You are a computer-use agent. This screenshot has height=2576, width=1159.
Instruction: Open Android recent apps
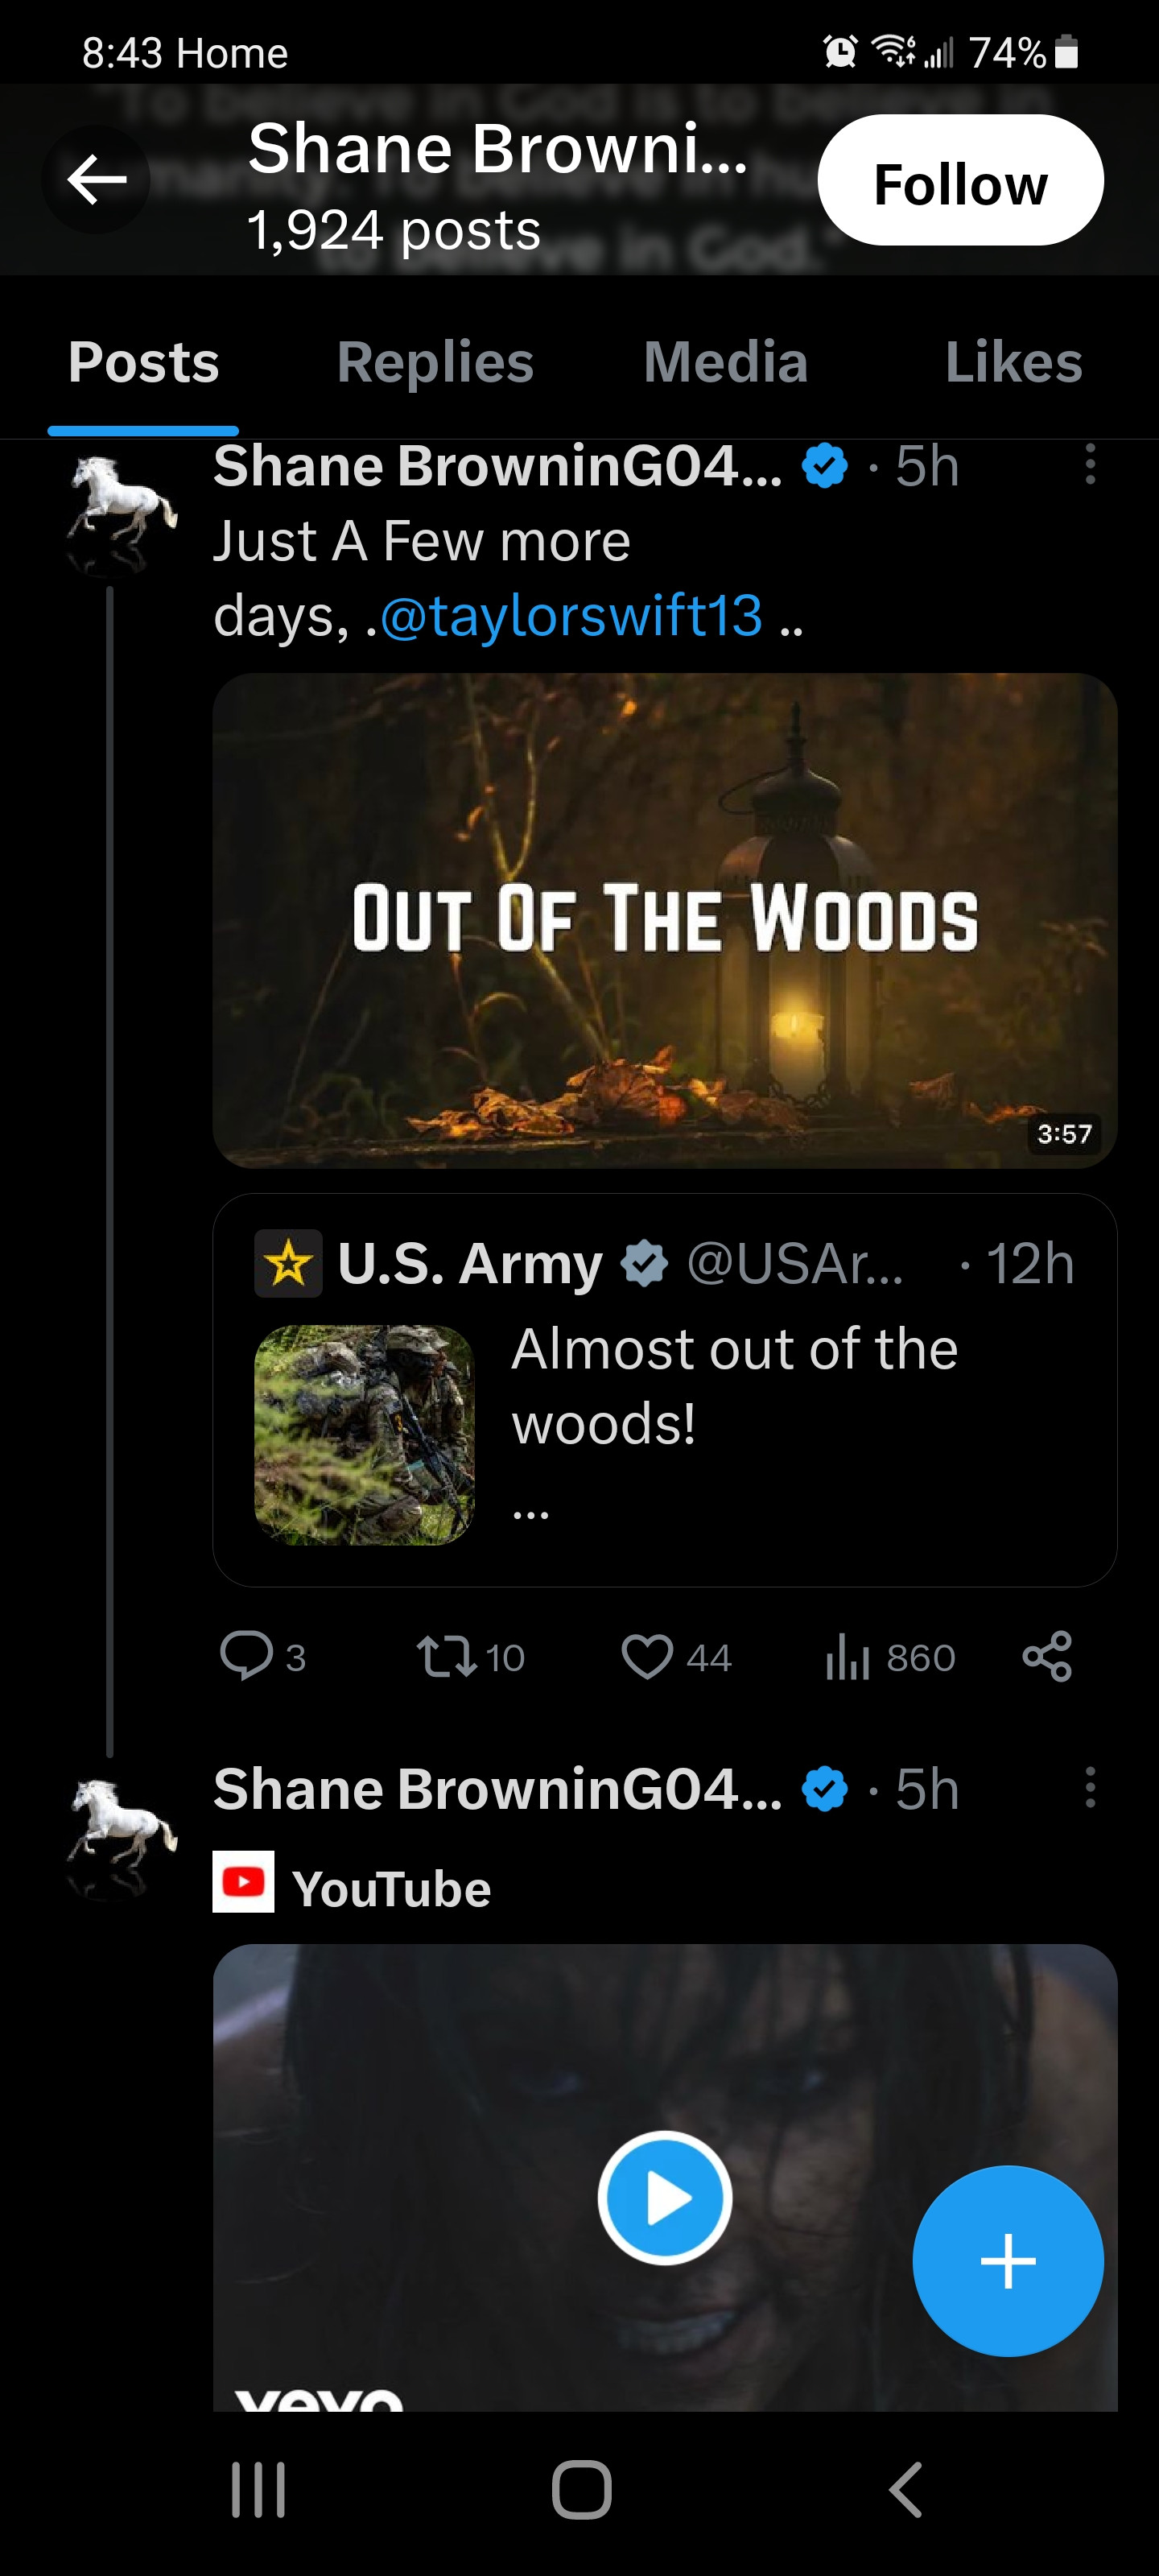point(258,2489)
